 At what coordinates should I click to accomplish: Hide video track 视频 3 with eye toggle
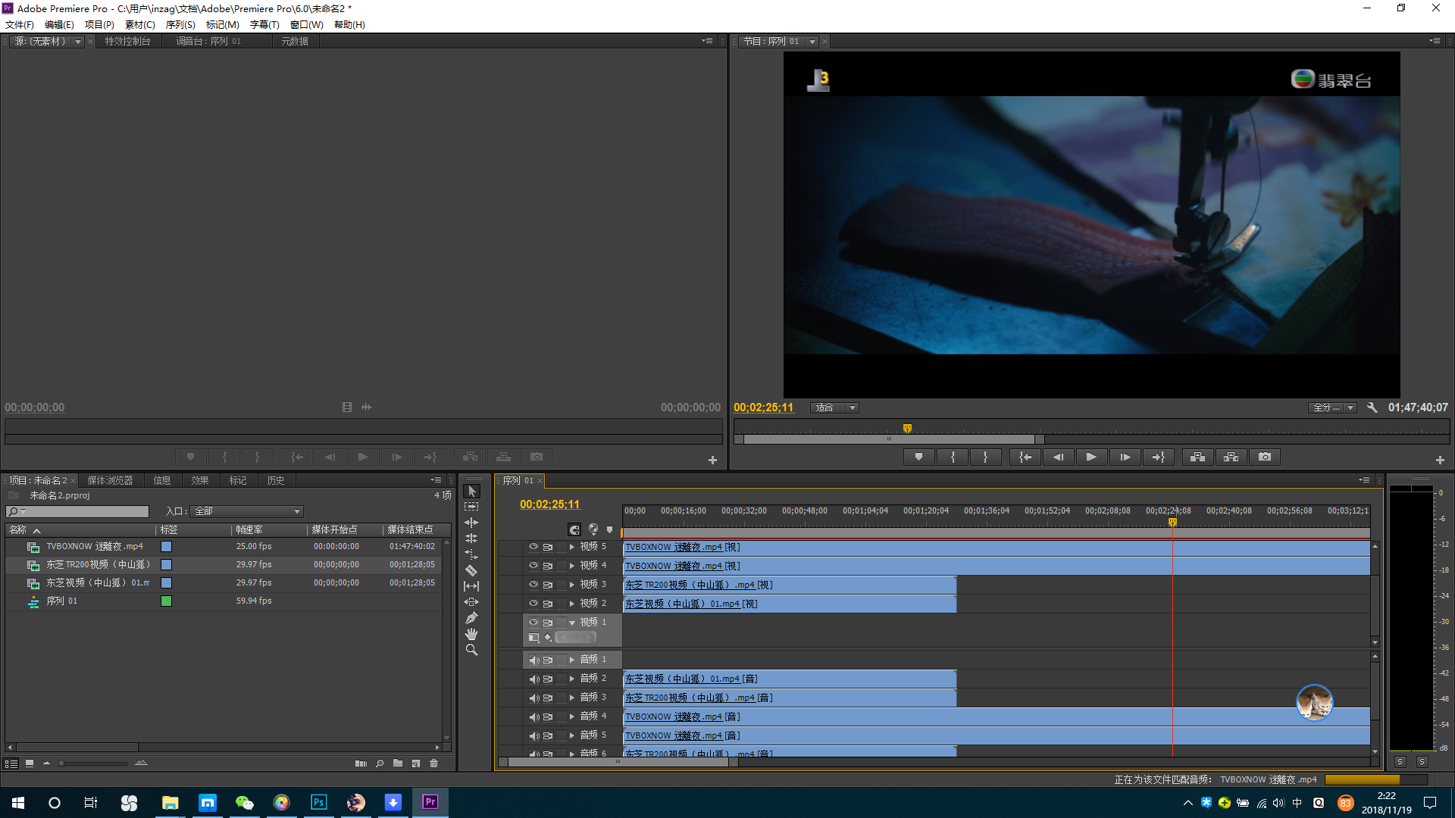[533, 584]
